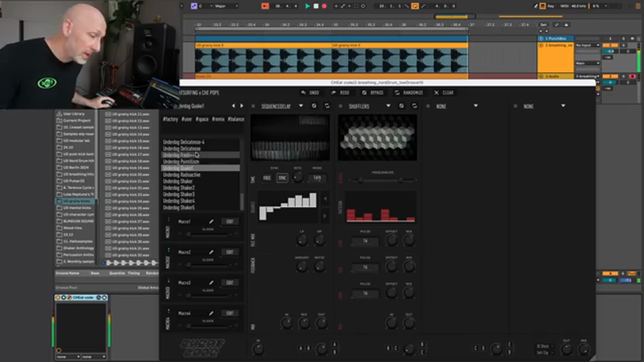Toggle the loop brace button in the transport
Image resolution: width=644 pixels, height=362 pixels.
pyautogui.click(x=415, y=6)
